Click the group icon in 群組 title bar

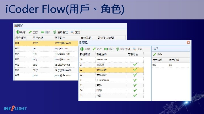(x=80, y=43)
